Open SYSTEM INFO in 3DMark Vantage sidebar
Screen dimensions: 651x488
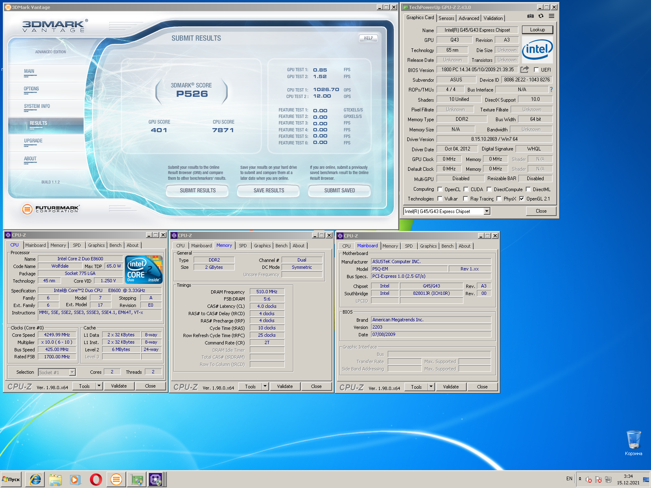point(37,106)
